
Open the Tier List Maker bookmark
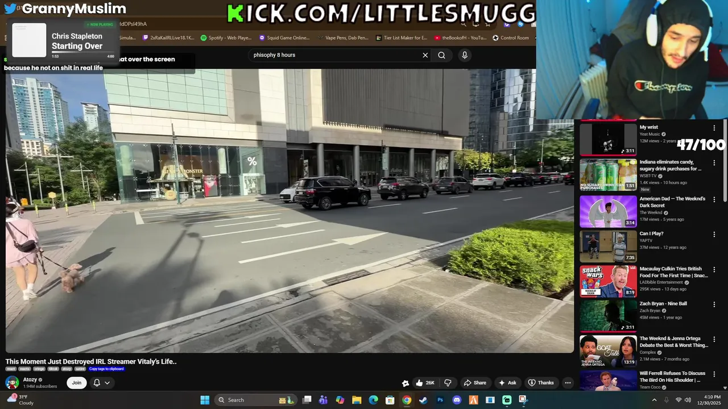click(x=402, y=38)
